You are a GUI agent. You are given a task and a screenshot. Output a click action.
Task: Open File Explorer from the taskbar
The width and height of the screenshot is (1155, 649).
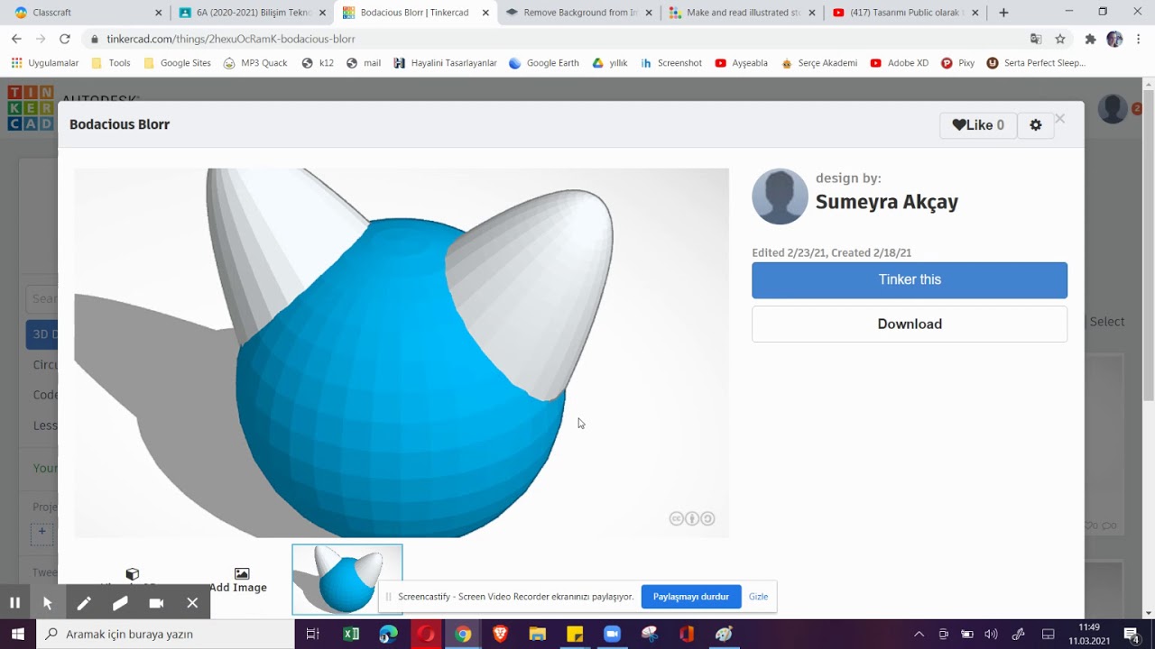click(x=537, y=634)
